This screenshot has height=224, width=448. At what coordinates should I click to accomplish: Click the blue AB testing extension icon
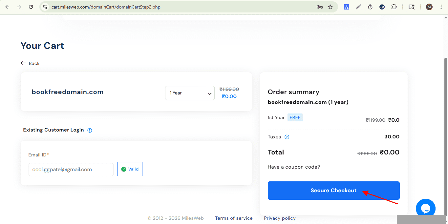(347, 7)
